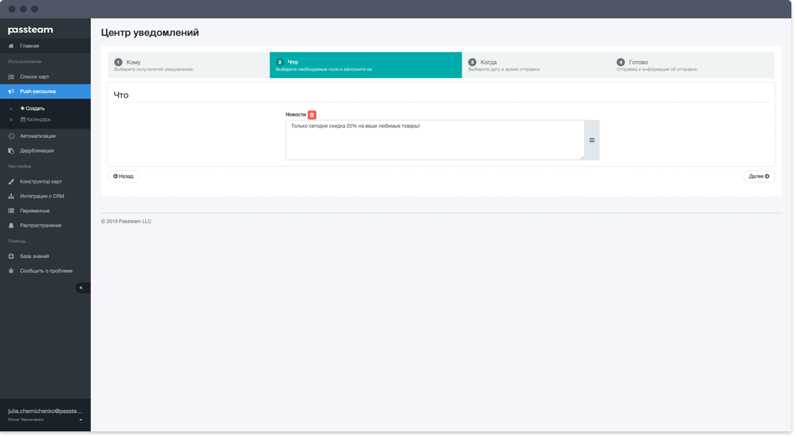This screenshot has height=437, width=797.
Task: Collapse the sidebar with the arrow toggle
Action: 83,288
